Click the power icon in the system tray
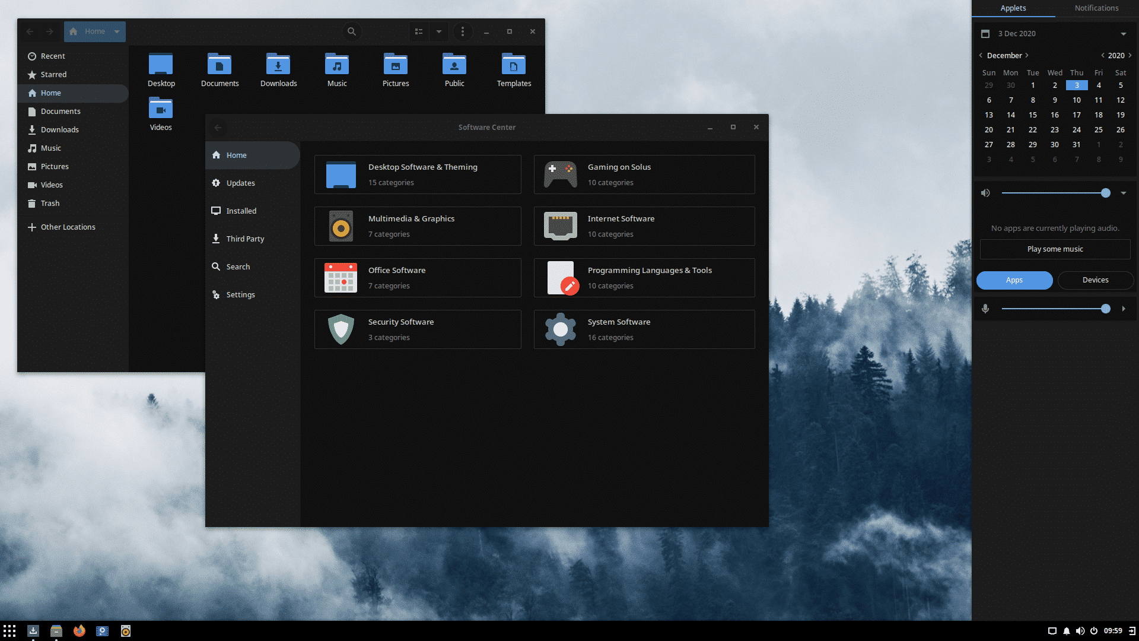1139x641 pixels. point(1093,631)
